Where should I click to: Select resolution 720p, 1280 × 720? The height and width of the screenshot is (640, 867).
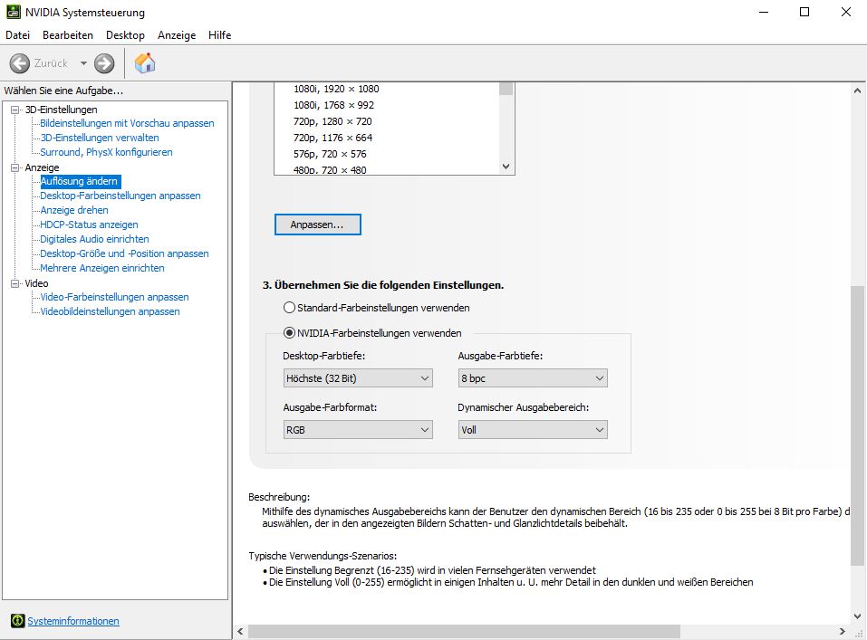pyautogui.click(x=332, y=121)
